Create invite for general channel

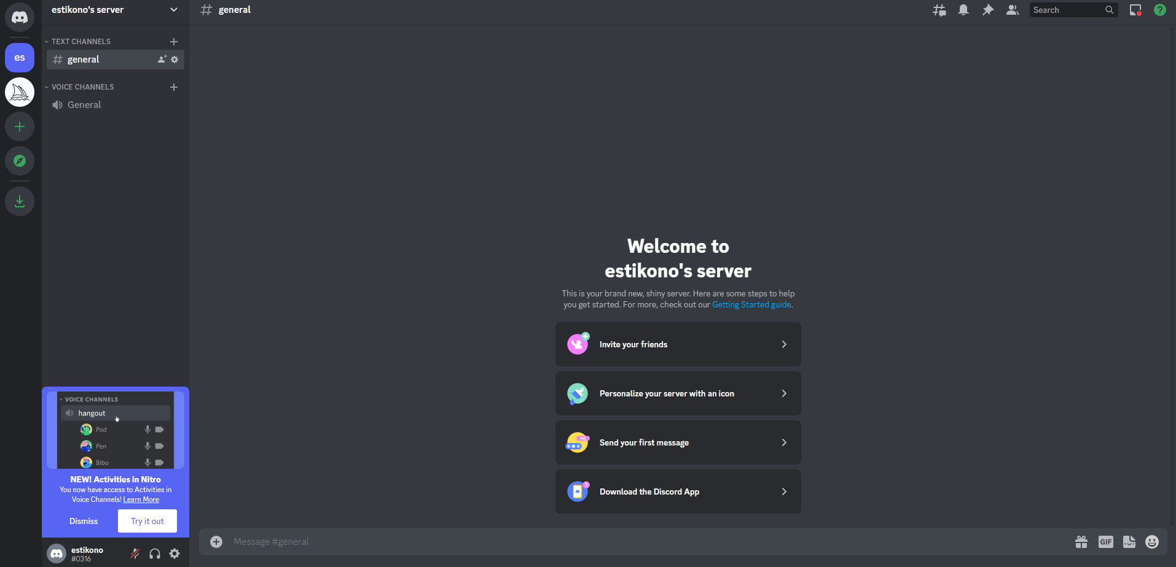tap(162, 60)
